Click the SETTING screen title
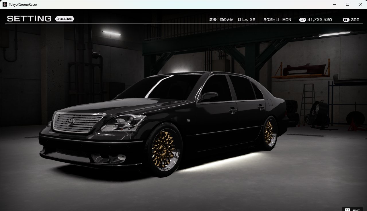Viewport: 367px width, 211px height. 29,19
